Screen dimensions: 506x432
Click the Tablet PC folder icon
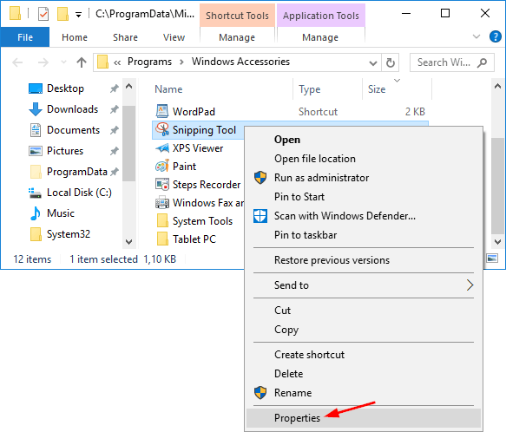[x=162, y=239]
